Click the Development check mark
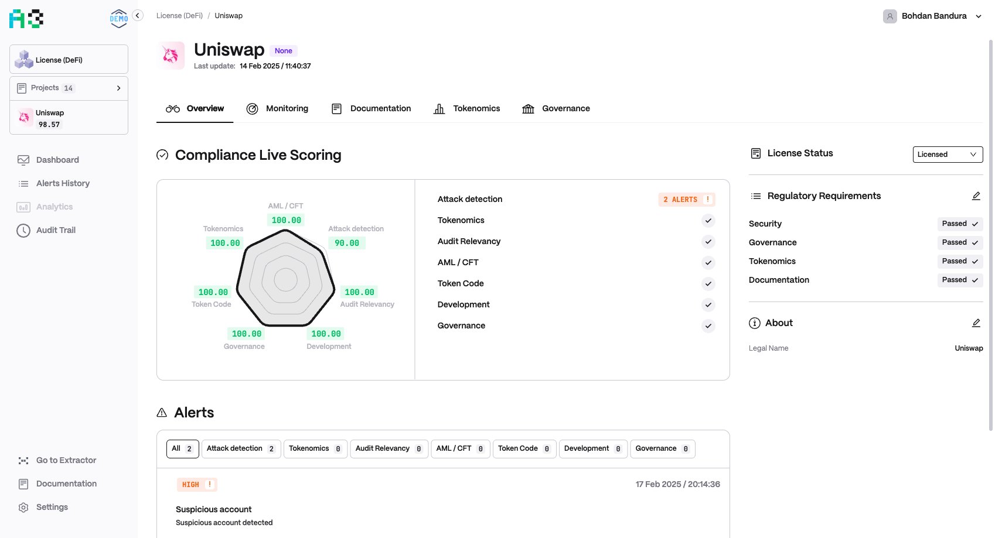Image resolution: width=1002 pixels, height=538 pixels. [x=708, y=305]
